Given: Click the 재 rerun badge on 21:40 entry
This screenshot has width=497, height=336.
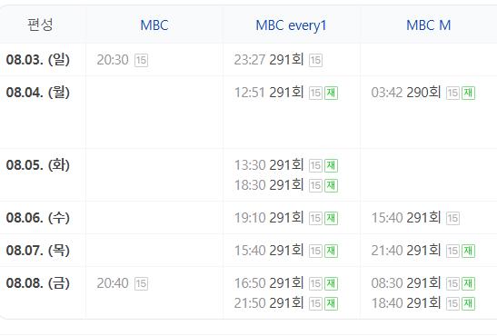Looking at the screenshot, I should [468, 252].
